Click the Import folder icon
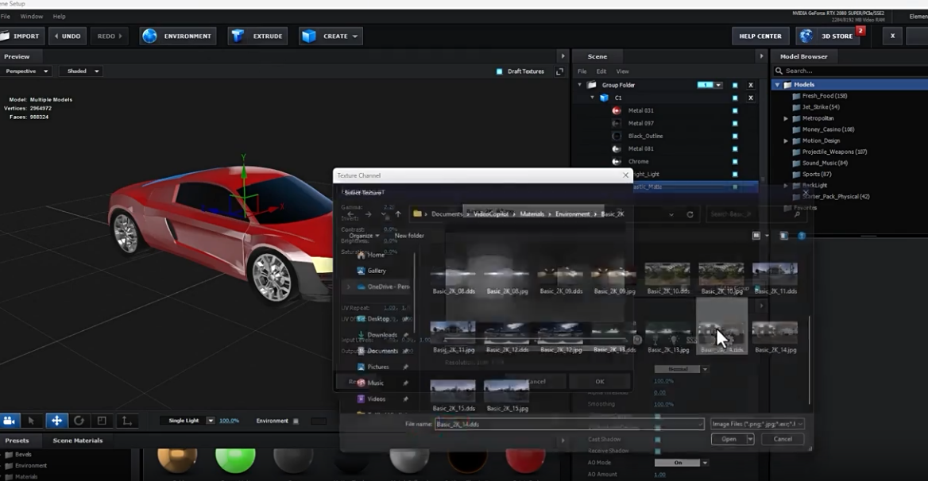The image size is (928, 481). coord(4,36)
